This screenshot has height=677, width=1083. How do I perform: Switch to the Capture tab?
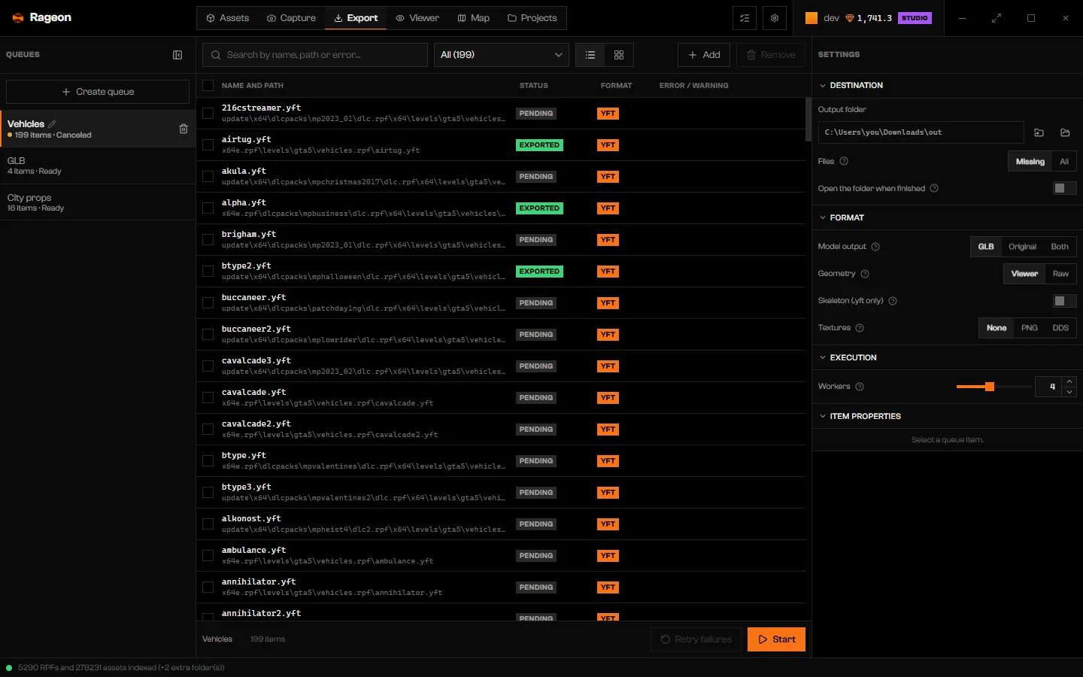tap(291, 18)
